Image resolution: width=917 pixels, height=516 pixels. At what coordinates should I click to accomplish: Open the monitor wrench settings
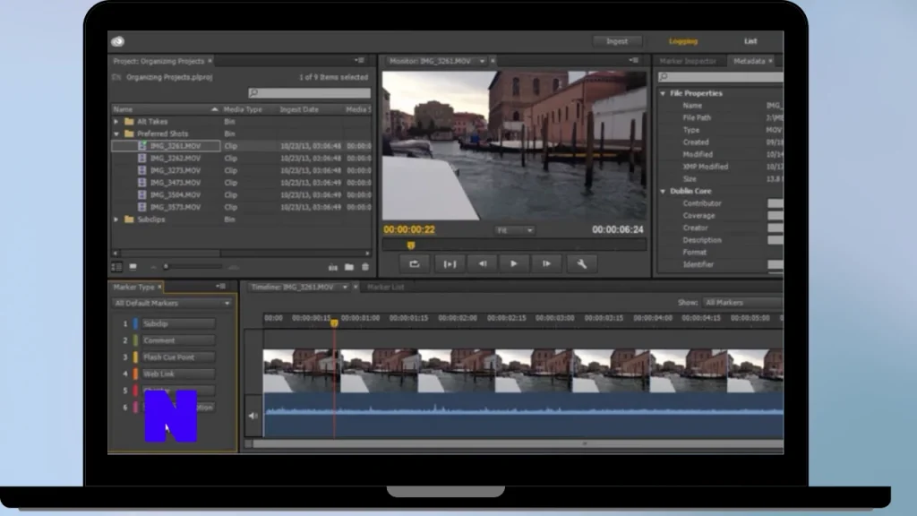point(581,264)
